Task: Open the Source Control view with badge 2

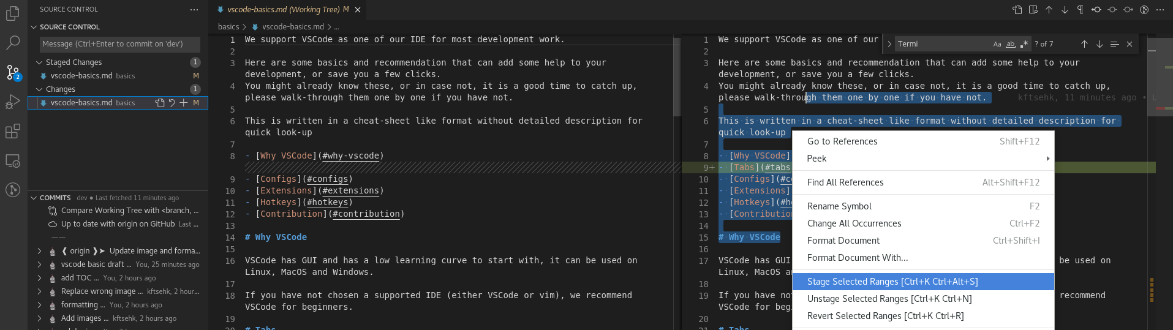Action: [13, 72]
